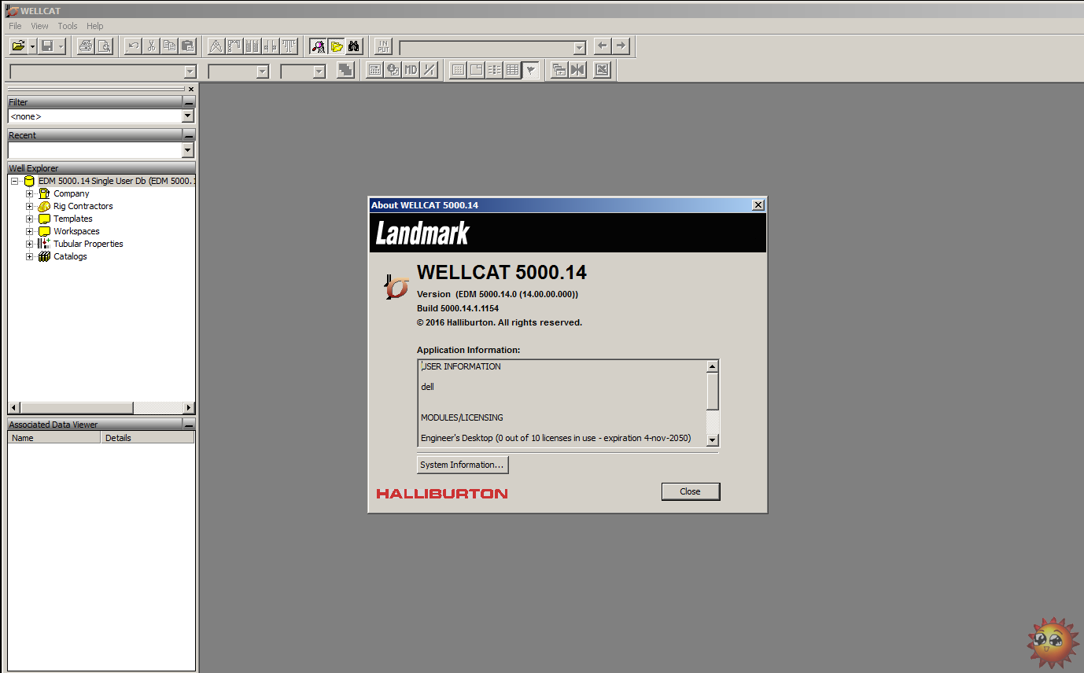Select the Tubular Properties tree item
Image resolution: width=1084 pixels, height=673 pixels.
[x=88, y=244]
